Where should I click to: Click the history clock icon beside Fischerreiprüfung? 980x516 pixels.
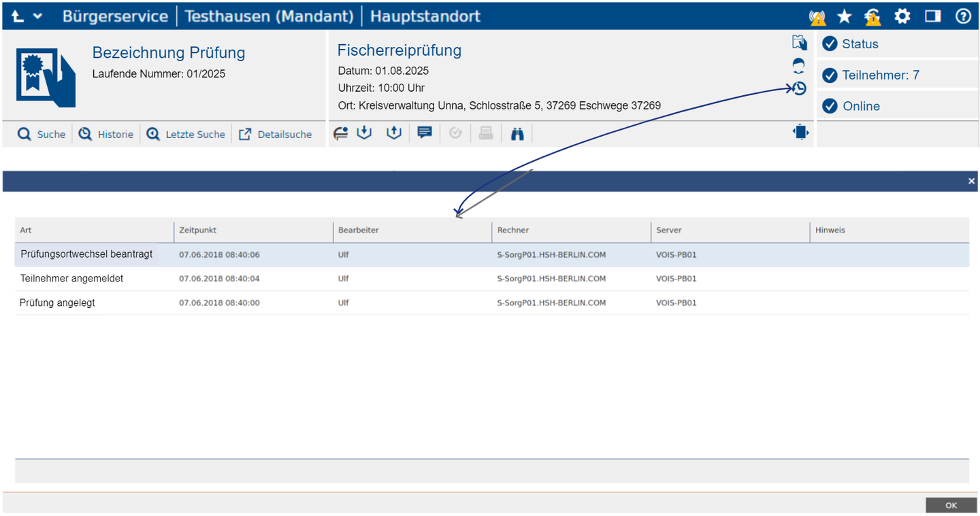[799, 88]
